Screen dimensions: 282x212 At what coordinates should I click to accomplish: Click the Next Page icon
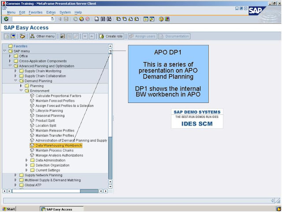pos(130,19)
